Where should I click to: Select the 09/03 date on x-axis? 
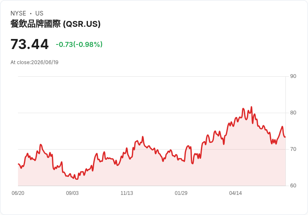tap(72, 193)
